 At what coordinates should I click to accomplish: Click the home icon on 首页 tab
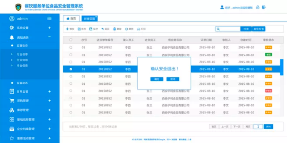tap(68, 19)
